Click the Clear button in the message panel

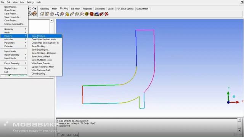(x=75, y=135)
